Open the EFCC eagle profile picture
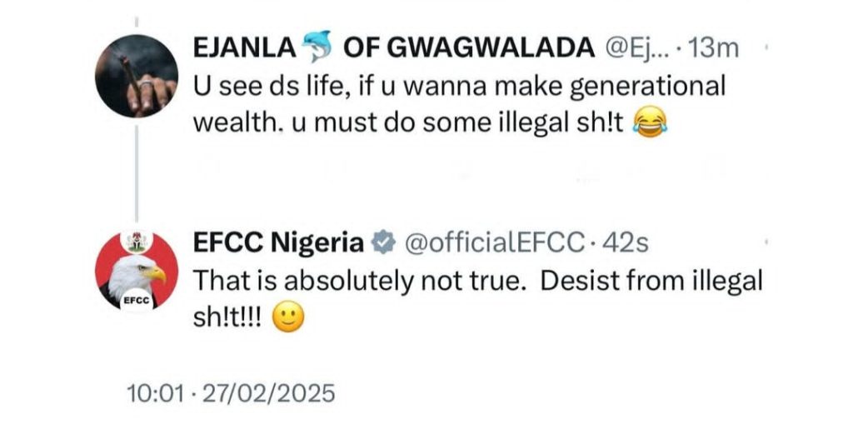853x424 pixels. click(x=136, y=268)
